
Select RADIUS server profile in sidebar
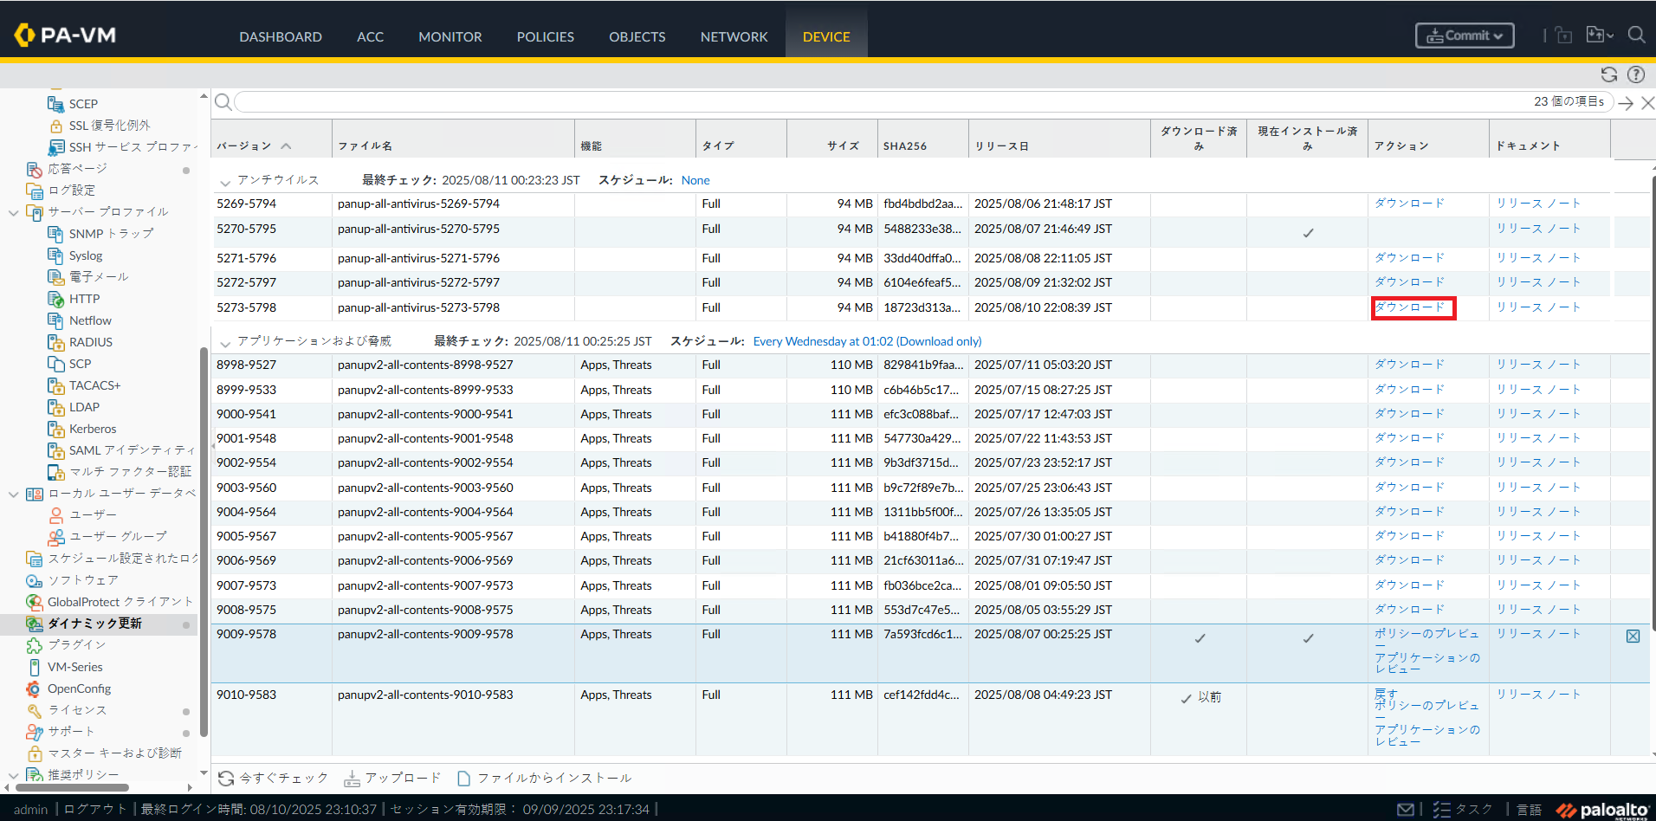click(90, 342)
